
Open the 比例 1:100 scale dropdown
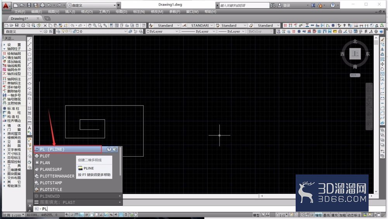tap(14, 215)
